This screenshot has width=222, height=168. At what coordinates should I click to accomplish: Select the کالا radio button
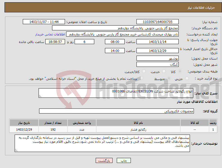tap(180, 71)
